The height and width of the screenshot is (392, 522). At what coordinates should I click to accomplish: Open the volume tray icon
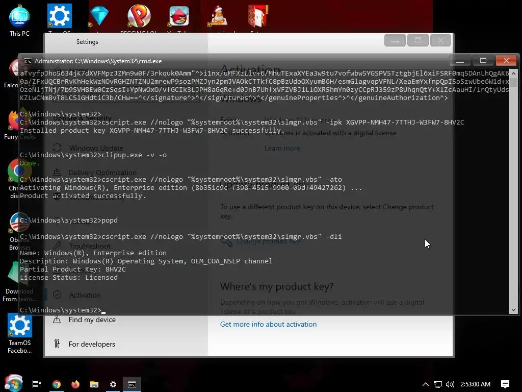(x=450, y=384)
